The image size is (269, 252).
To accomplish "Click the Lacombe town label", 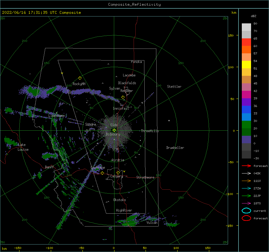I will coord(129,75).
